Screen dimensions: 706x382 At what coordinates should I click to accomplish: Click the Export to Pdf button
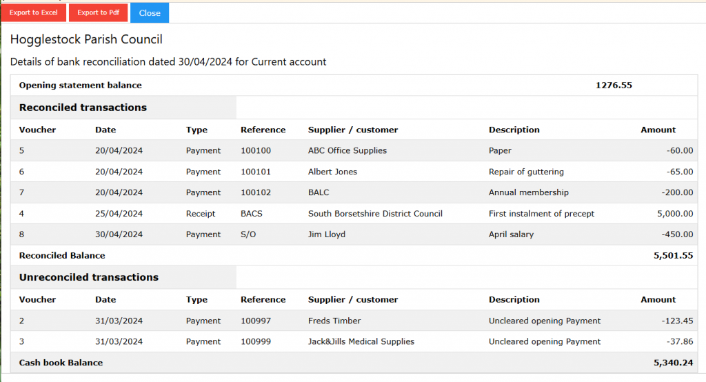[98, 12]
